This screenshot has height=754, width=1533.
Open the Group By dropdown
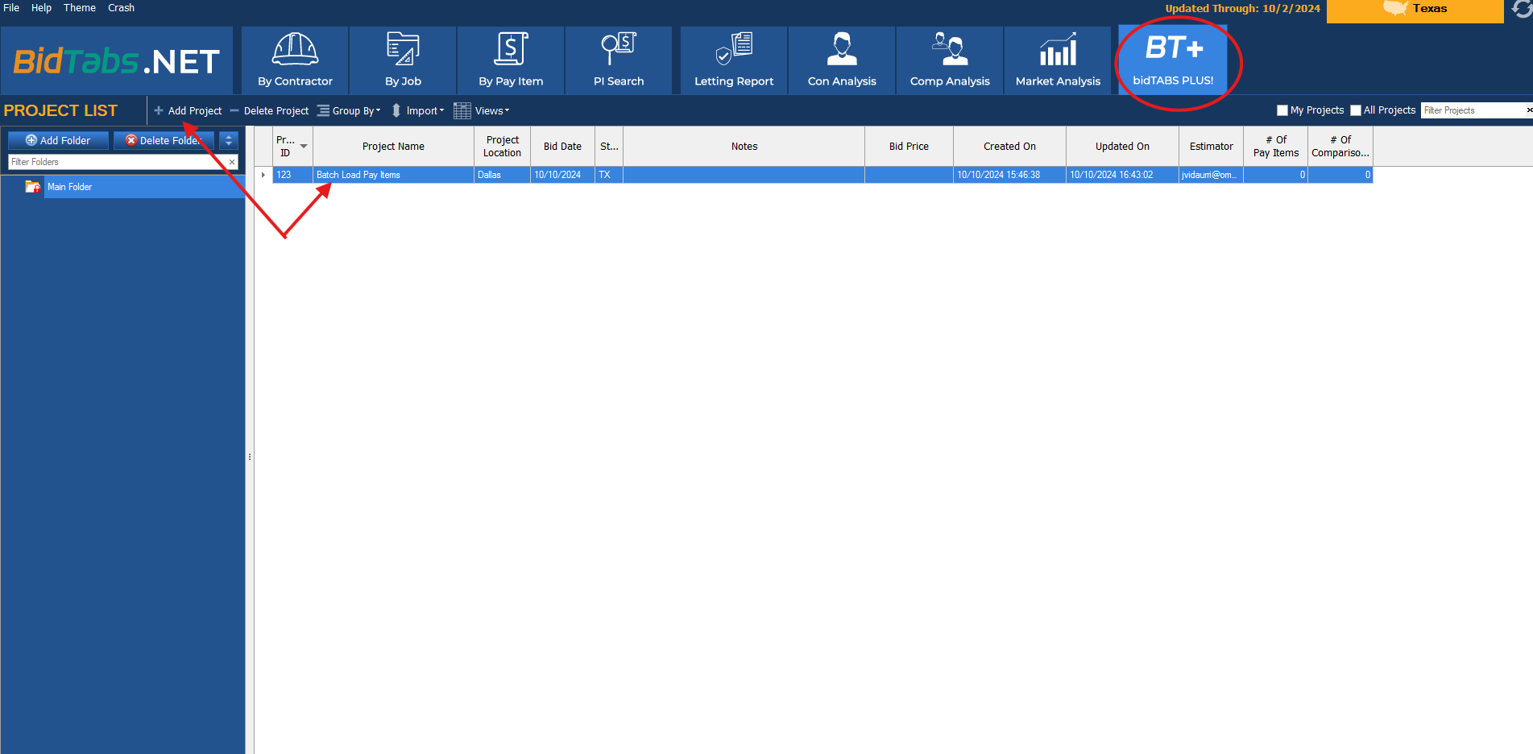[349, 110]
